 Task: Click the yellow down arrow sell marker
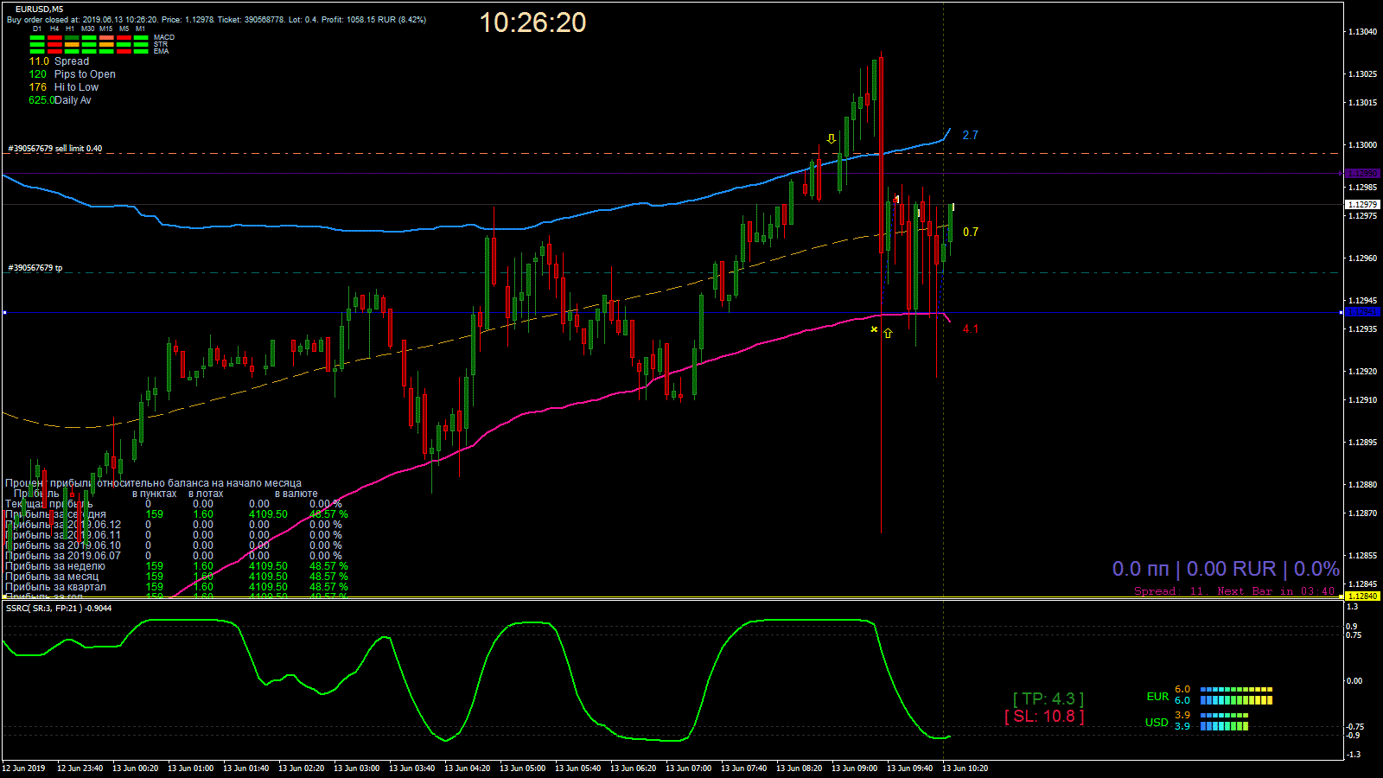[832, 138]
